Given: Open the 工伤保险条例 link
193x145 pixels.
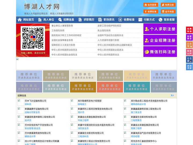Looking at the screenshot, I should click(x=58, y=30).
